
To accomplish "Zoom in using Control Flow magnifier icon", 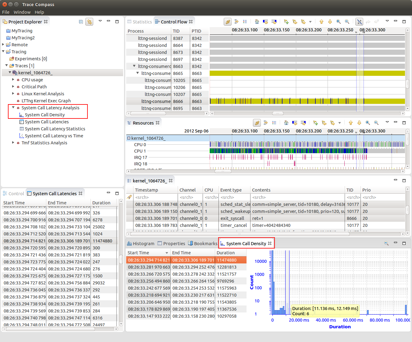I will tap(339, 22).
